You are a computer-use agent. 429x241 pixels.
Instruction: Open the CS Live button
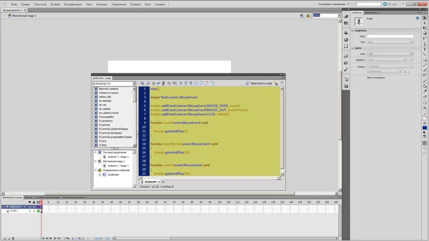click(x=390, y=4)
